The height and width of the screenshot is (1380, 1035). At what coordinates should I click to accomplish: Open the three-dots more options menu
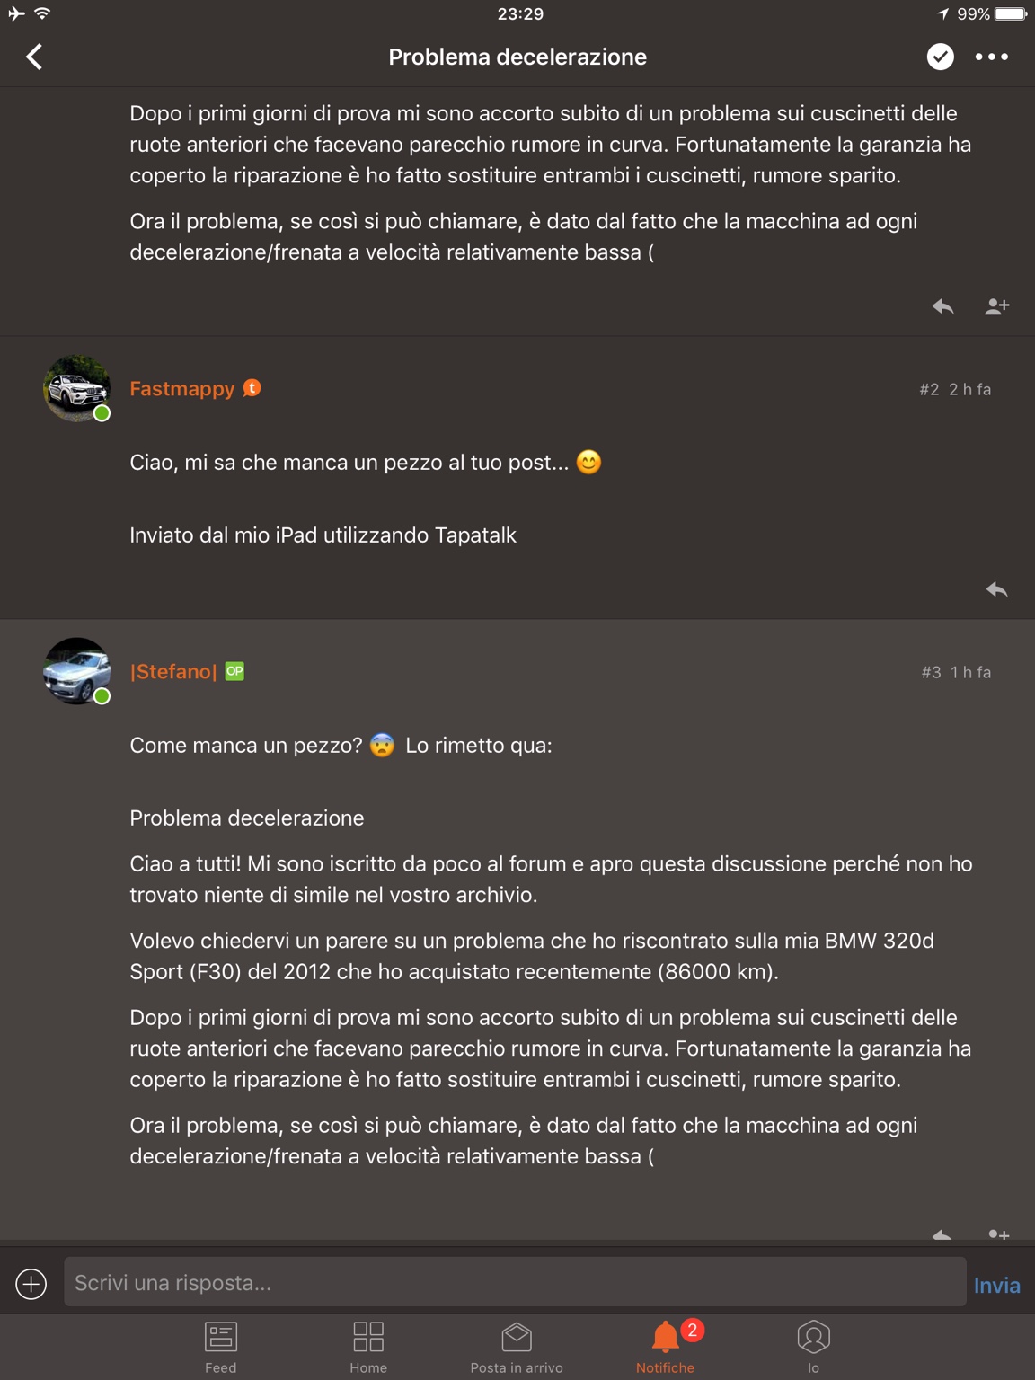[991, 57]
